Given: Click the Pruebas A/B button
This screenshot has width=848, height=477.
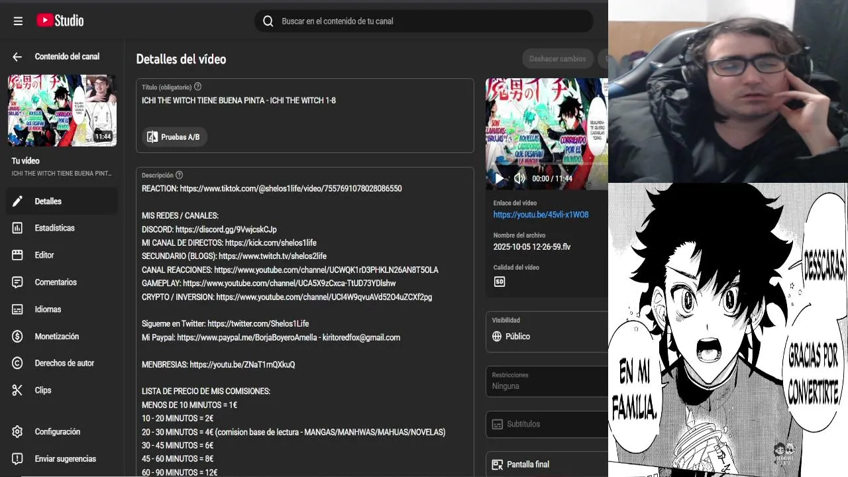Looking at the screenshot, I should [174, 137].
